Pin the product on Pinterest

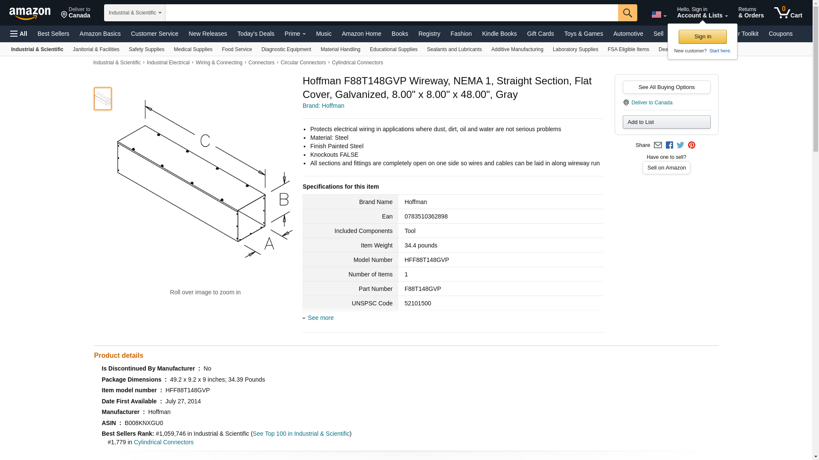coord(691,145)
